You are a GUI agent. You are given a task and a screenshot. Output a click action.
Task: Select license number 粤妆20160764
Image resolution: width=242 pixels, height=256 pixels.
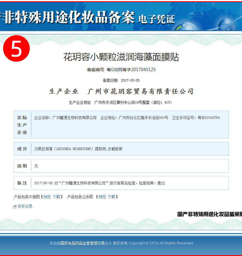point(209,118)
